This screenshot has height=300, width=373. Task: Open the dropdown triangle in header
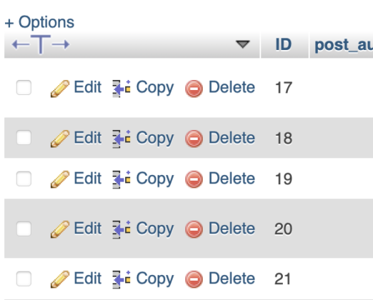tap(243, 44)
